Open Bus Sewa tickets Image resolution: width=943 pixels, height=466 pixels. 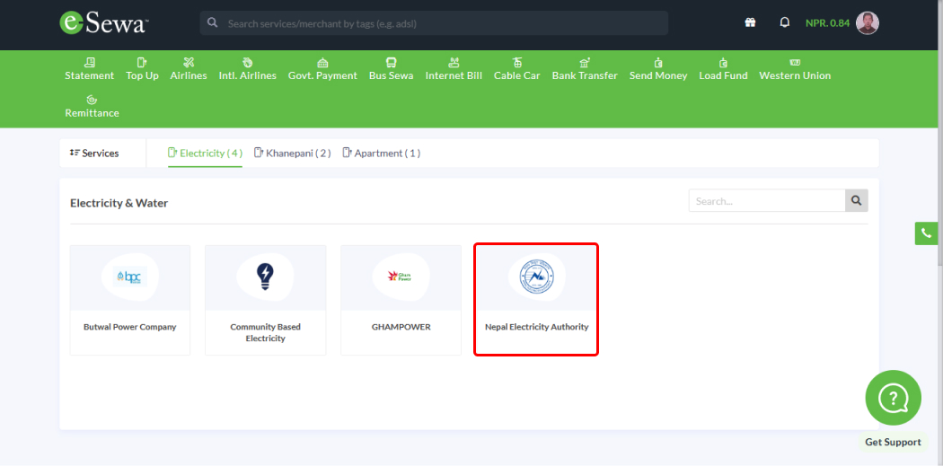pyautogui.click(x=391, y=69)
